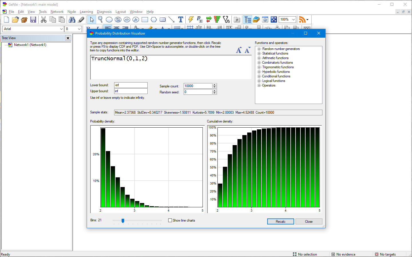Select the Decision node rectangle tool

(145, 19)
